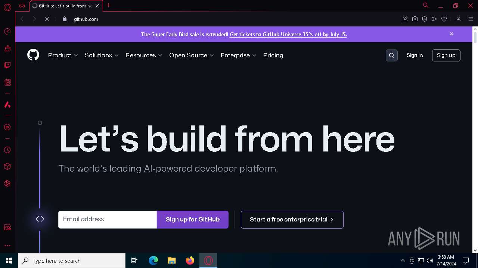478x268 pixels.
Task: Click the GitHub Octocat logo
Action: coord(33,55)
